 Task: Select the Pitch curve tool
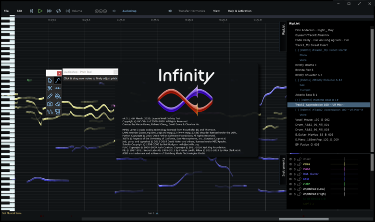[58, 81]
